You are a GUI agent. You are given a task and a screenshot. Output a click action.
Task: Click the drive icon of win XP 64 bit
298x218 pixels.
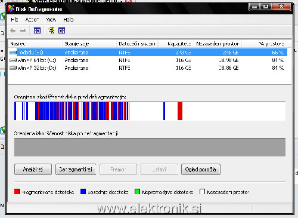click(x=13, y=60)
